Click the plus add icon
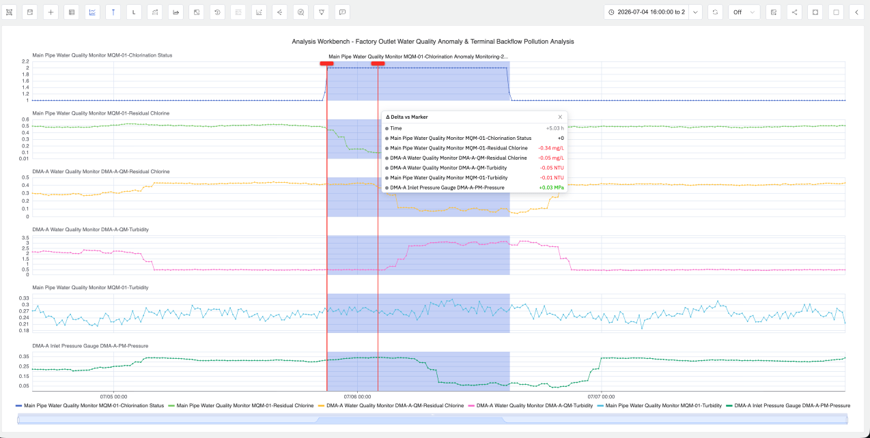 51,12
